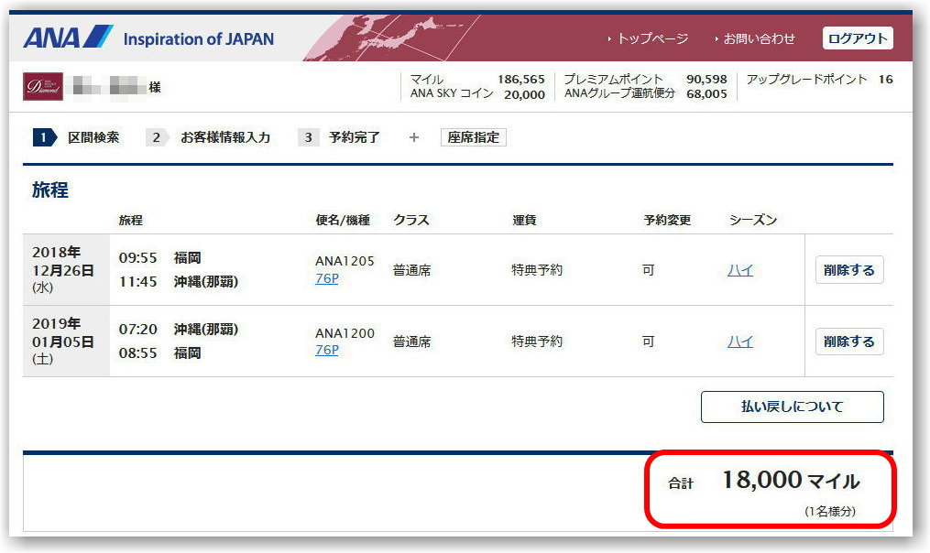Select step 2 お客様情報入力
This screenshot has width=930, height=553.
coord(208,137)
